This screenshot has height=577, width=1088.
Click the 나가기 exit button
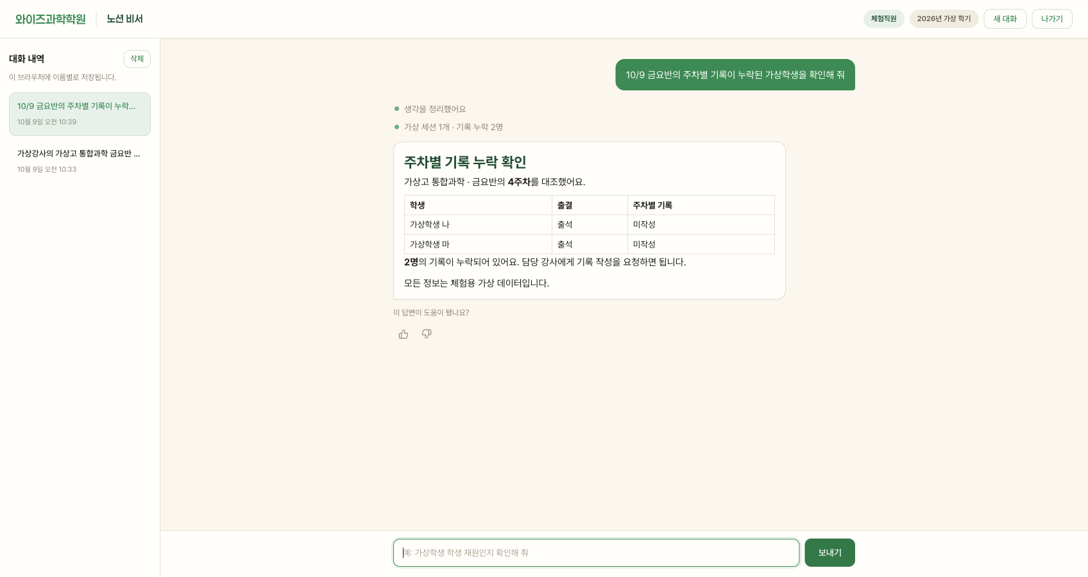click(x=1052, y=19)
